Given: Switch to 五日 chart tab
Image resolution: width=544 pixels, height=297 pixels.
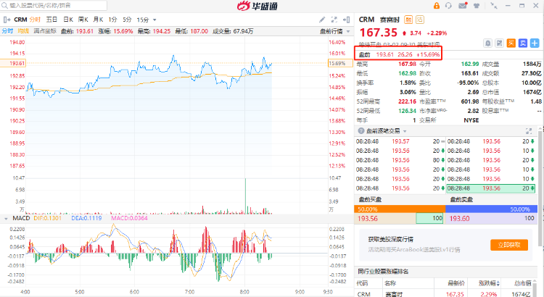Looking at the screenshot, I should [51, 20].
